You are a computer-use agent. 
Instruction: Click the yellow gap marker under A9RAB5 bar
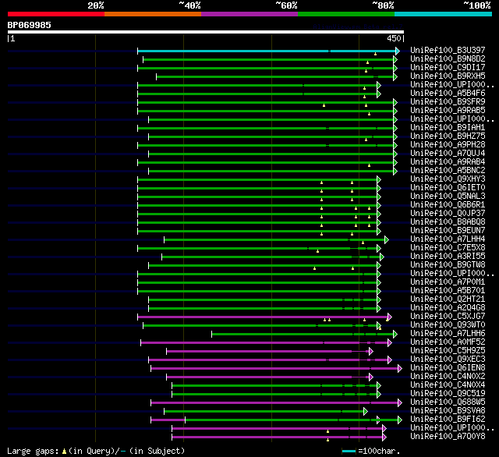click(369, 114)
